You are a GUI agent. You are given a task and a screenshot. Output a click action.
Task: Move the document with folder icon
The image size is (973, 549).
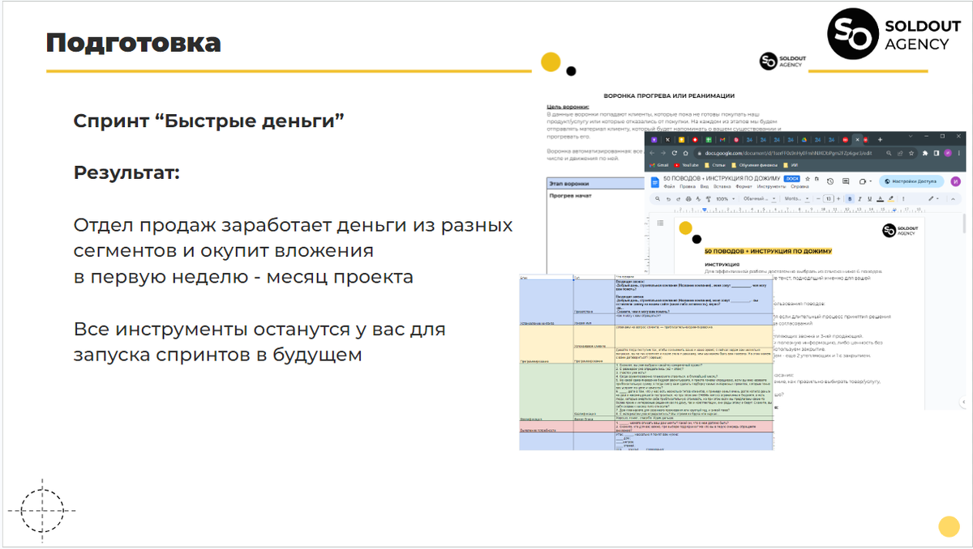pos(817,179)
